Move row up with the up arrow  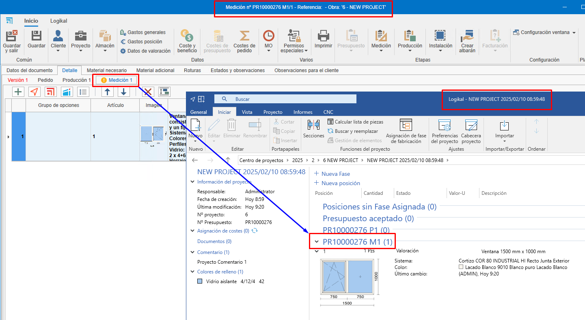[107, 92]
